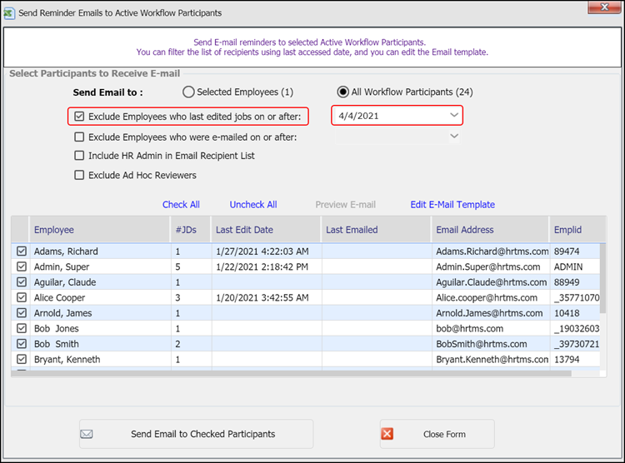Sort by Last Edit Date column header
This screenshot has height=463, width=625.
pos(244,230)
